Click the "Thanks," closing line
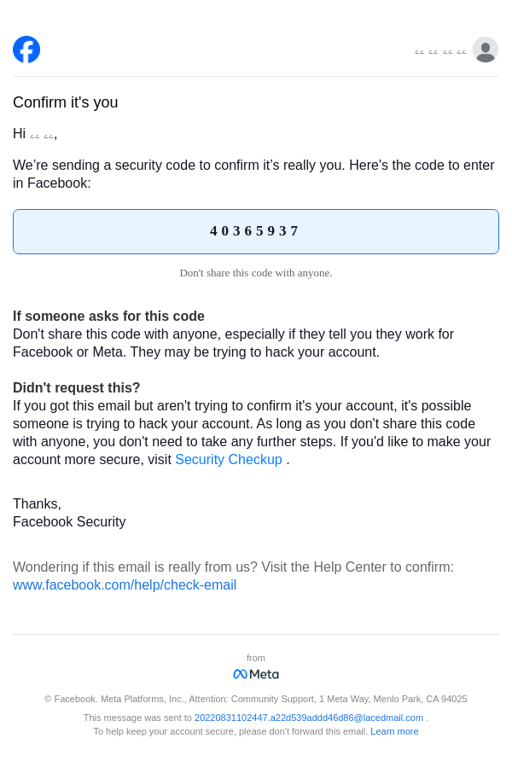The image size is (512, 779). click(37, 504)
